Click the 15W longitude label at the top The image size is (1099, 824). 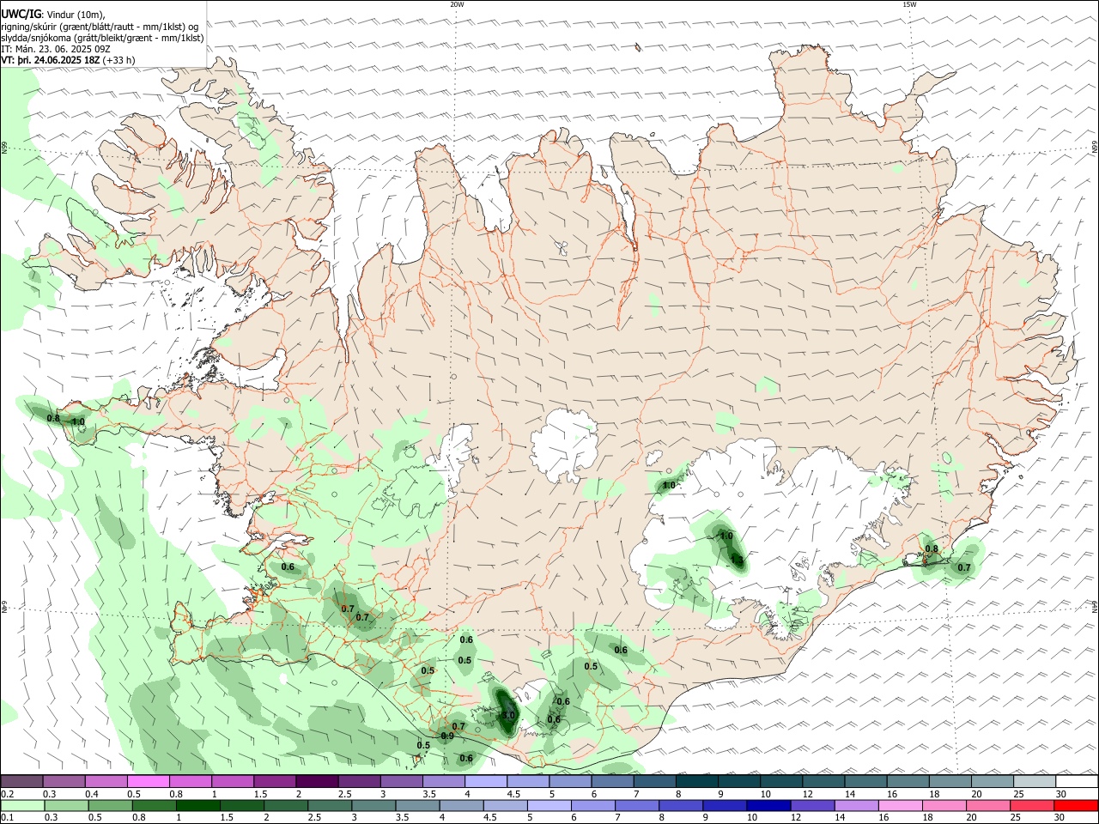(909, 4)
